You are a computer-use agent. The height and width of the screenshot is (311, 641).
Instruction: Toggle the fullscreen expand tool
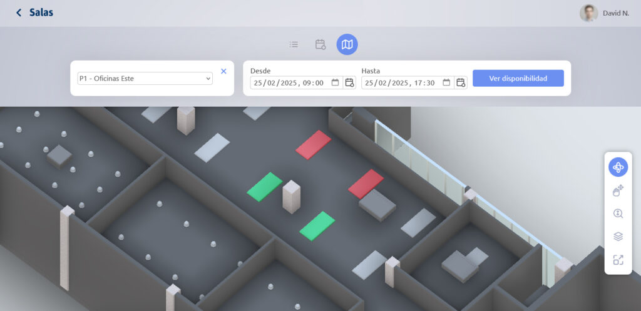click(x=618, y=260)
